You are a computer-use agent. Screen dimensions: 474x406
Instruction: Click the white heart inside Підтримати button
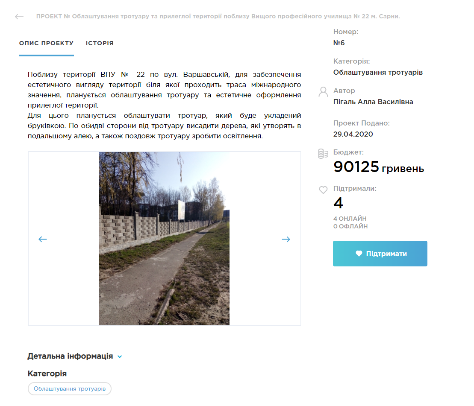(359, 254)
